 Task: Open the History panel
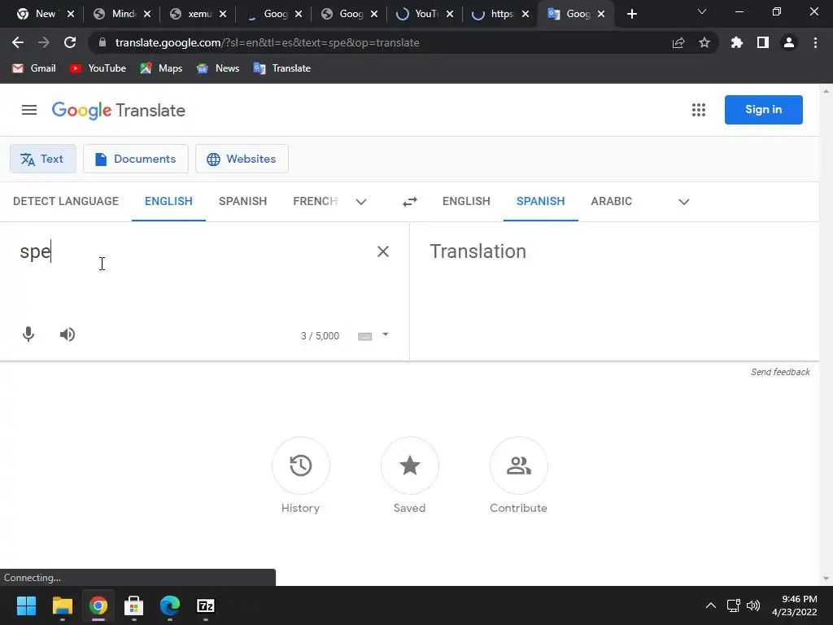point(301,465)
